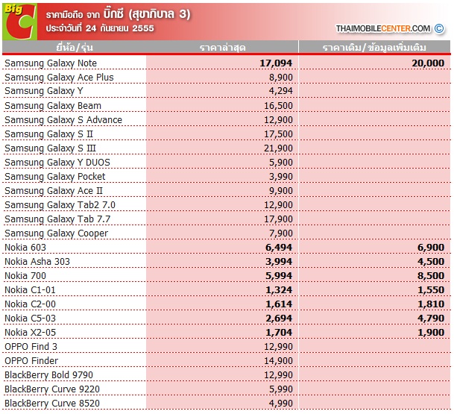Select Samsung Galaxy Ace II
The image size is (454, 414).
(x=54, y=191)
